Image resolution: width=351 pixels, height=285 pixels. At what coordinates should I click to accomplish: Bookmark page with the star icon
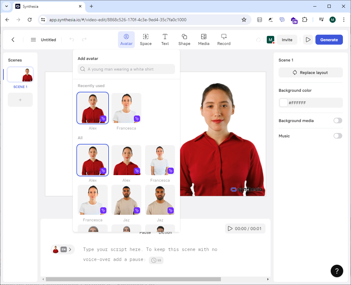pyautogui.click(x=244, y=20)
